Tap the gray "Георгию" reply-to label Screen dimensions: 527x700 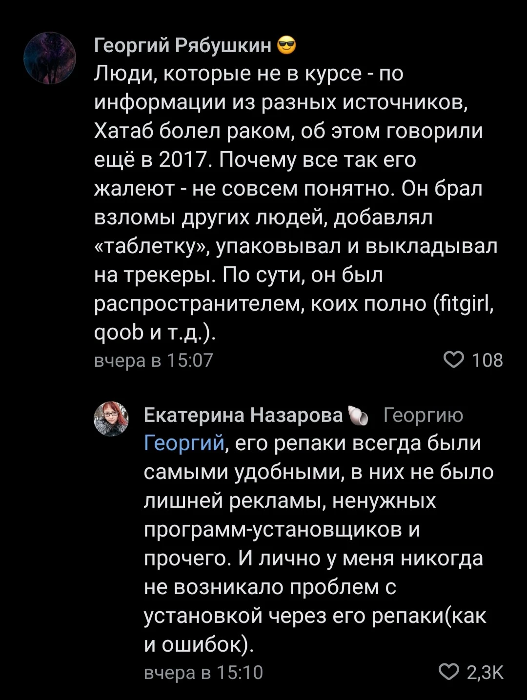423,416
